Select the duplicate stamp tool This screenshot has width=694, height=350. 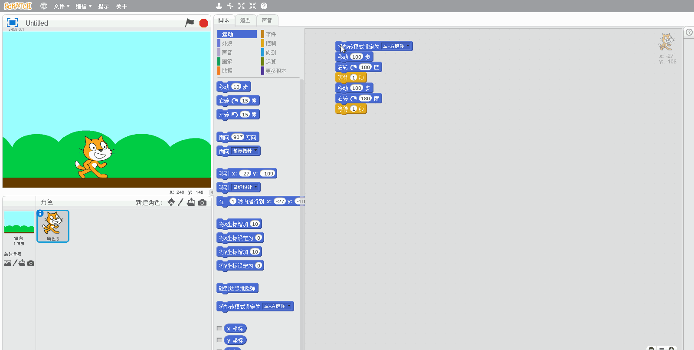[x=219, y=6]
